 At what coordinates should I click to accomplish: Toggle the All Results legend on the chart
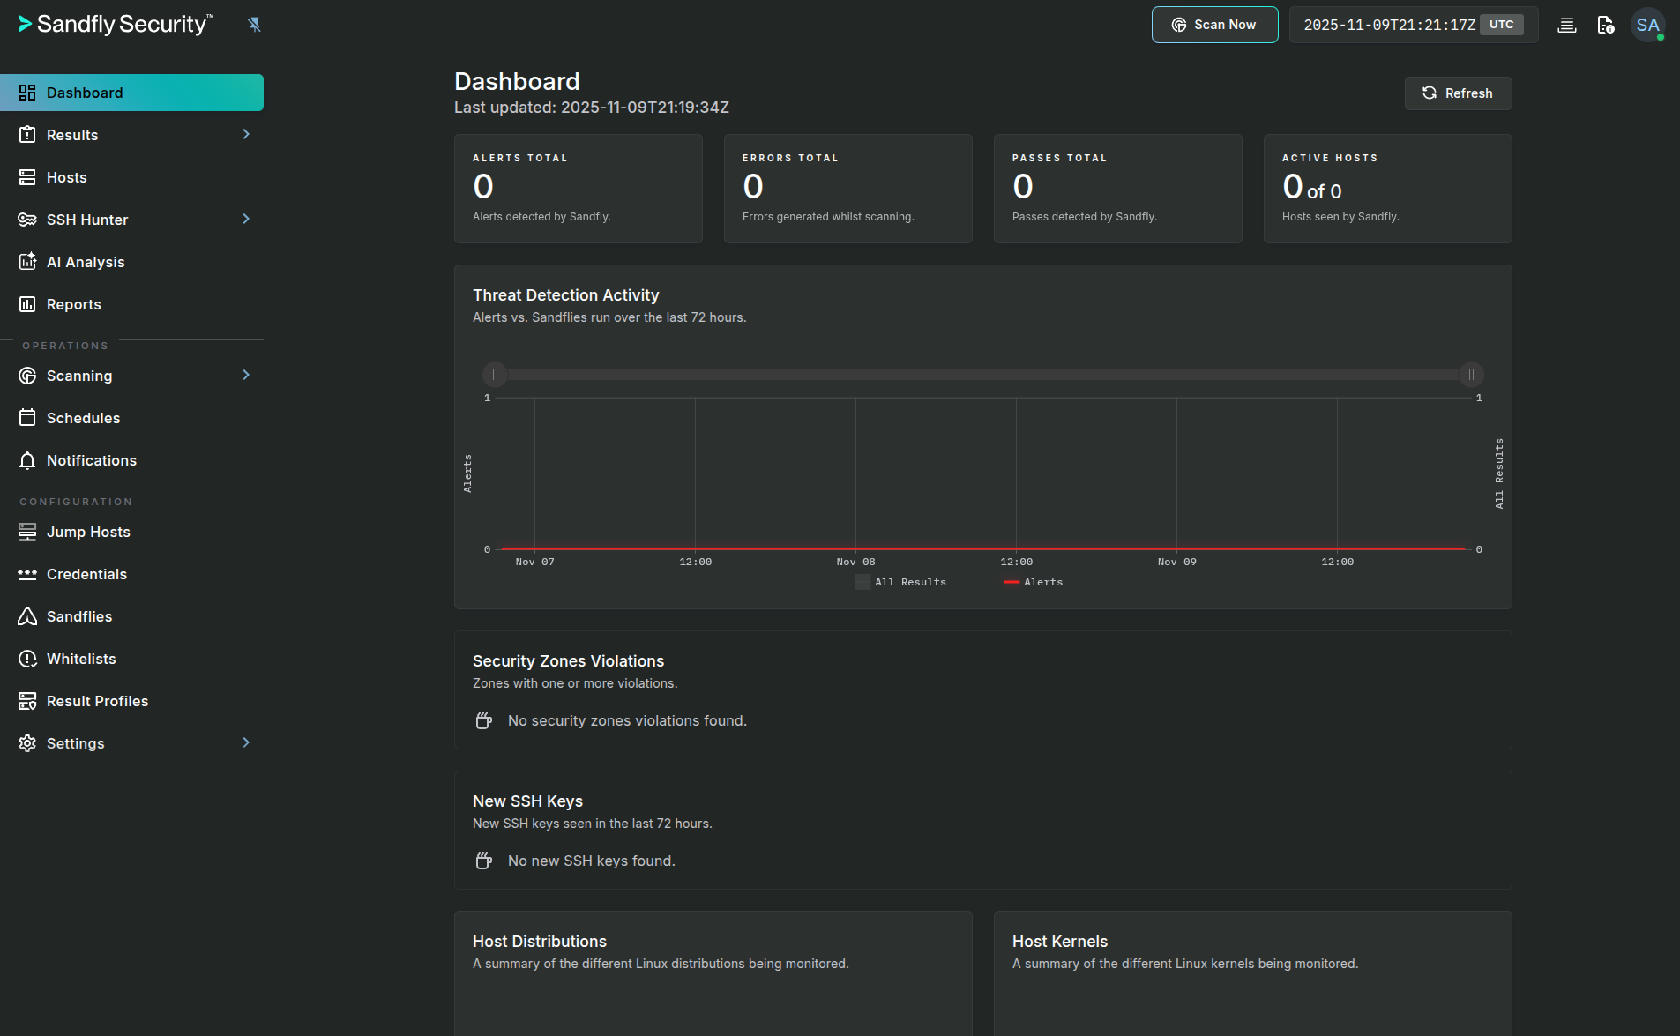(x=901, y=581)
